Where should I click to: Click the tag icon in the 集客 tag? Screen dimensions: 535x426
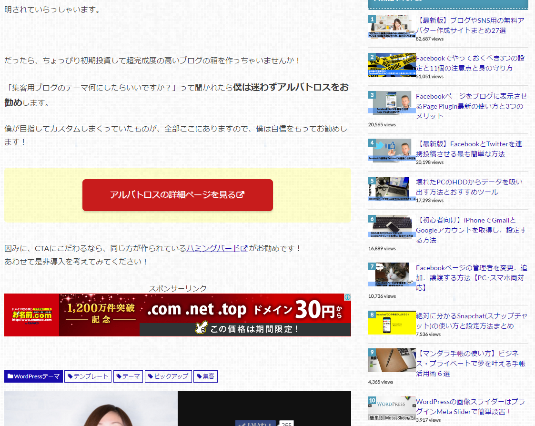pyautogui.click(x=199, y=376)
